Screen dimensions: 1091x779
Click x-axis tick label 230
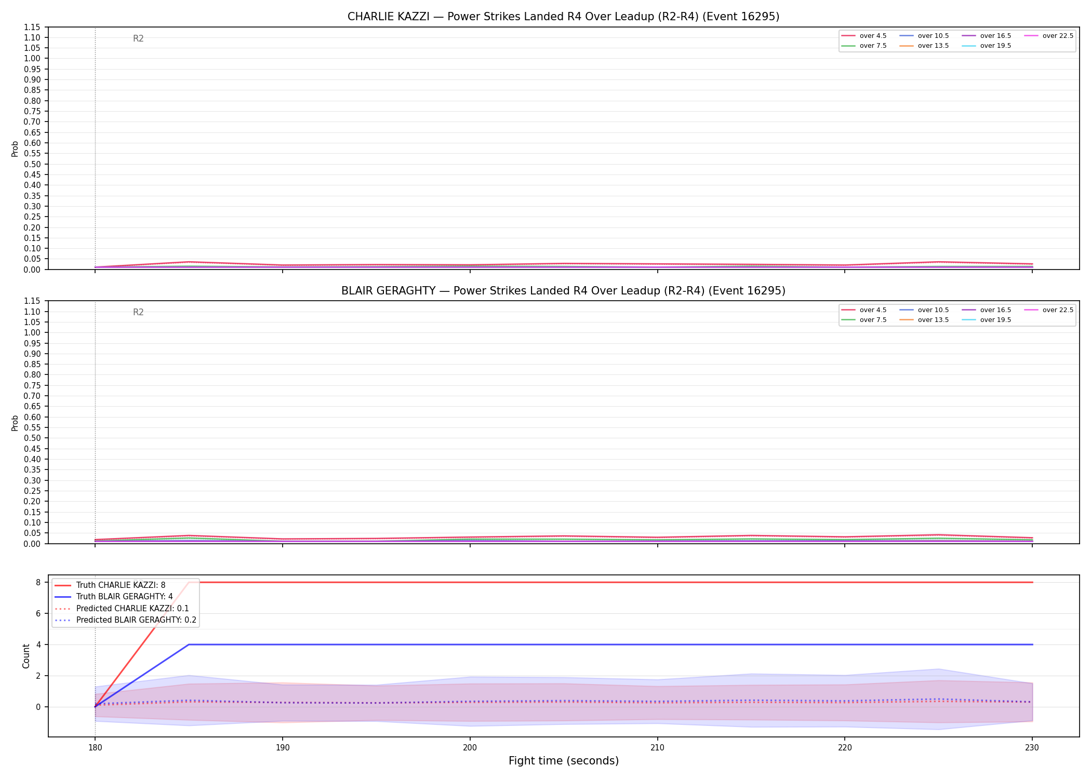coord(1032,747)
